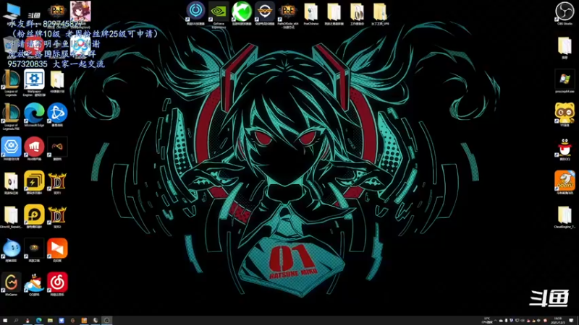Open plain folder right of PoeChinese
This screenshot has height=325, width=579.
coord(334,14)
